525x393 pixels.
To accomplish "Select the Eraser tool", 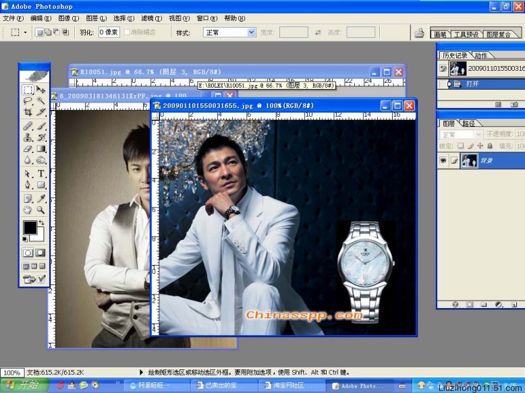I will click(x=28, y=148).
